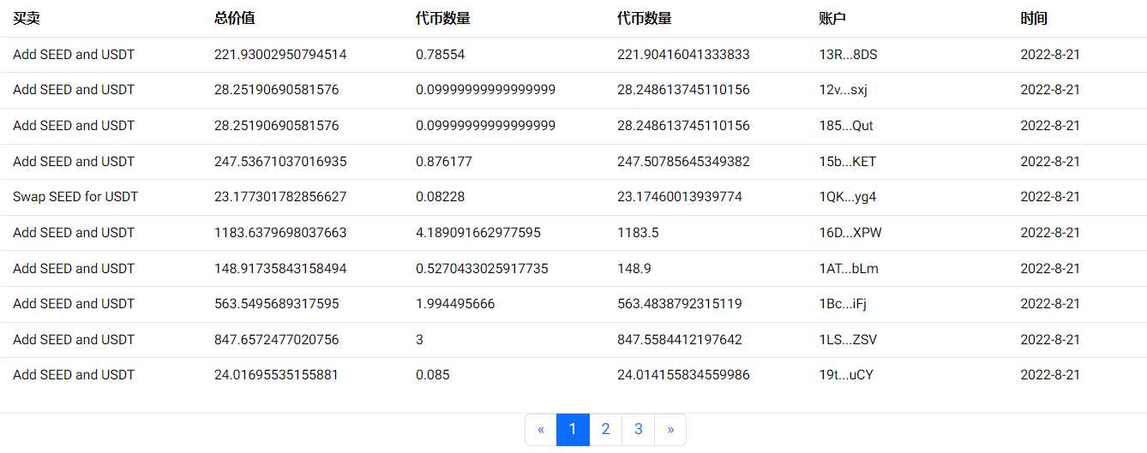Select account 1QK...yg4

[x=848, y=197]
